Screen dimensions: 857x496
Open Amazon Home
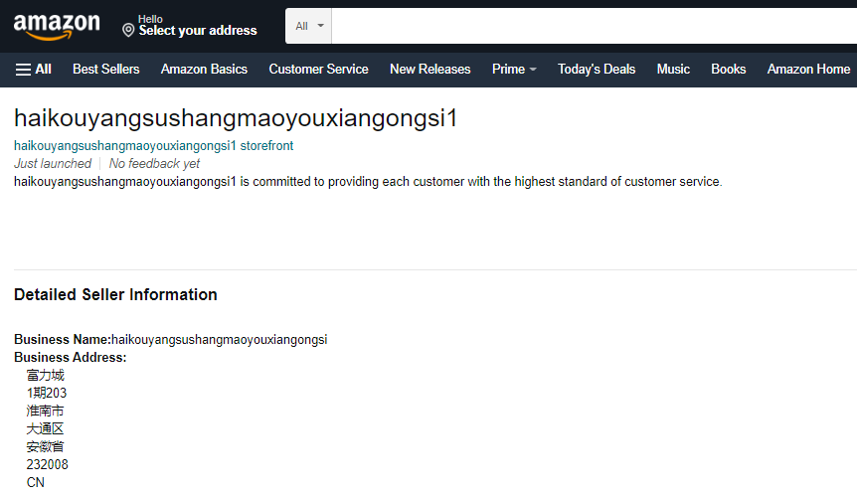pyautogui.click(x=809, y=70)
